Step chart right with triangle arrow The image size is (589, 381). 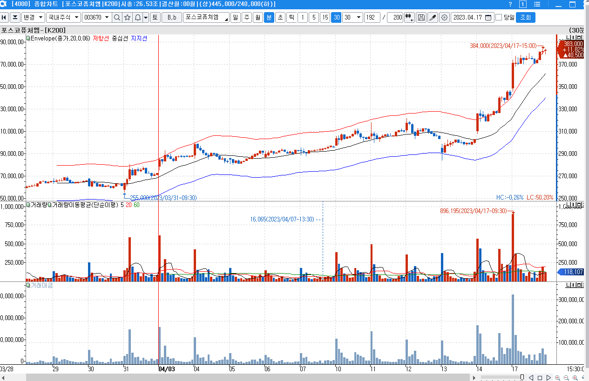point(548,377)
